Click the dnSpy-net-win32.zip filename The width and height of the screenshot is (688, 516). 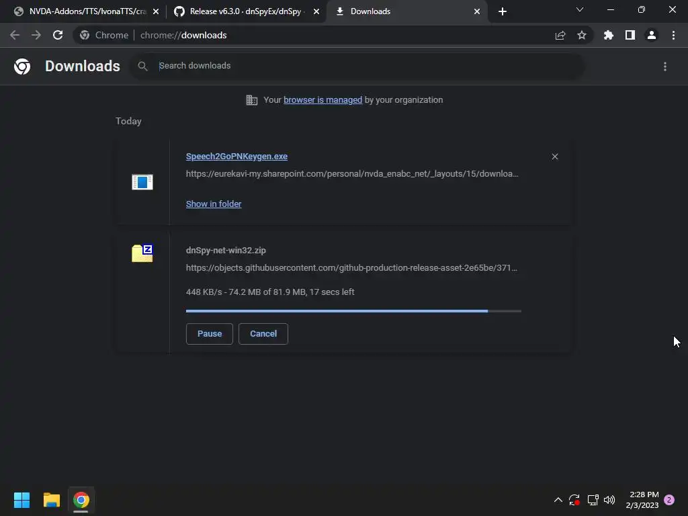tap(226, 250)
